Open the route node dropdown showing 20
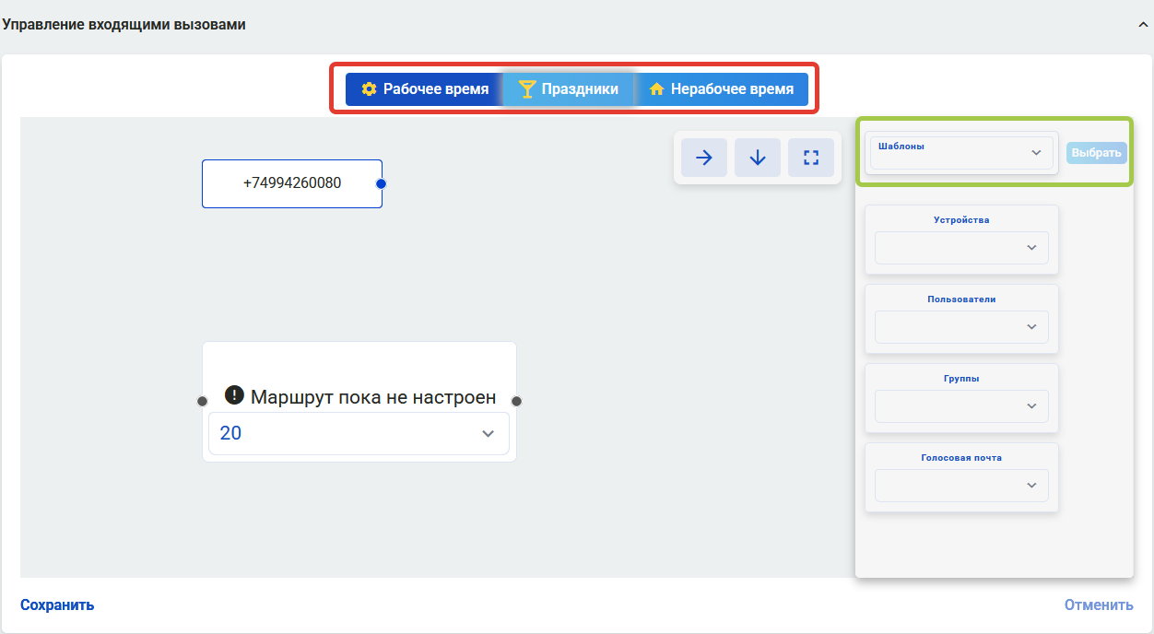This screenshot has height=634, width=1154. 359,433
